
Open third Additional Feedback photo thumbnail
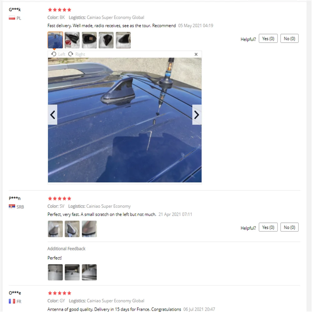89,272
